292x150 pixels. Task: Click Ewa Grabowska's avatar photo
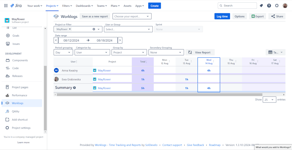pos(56,79)
